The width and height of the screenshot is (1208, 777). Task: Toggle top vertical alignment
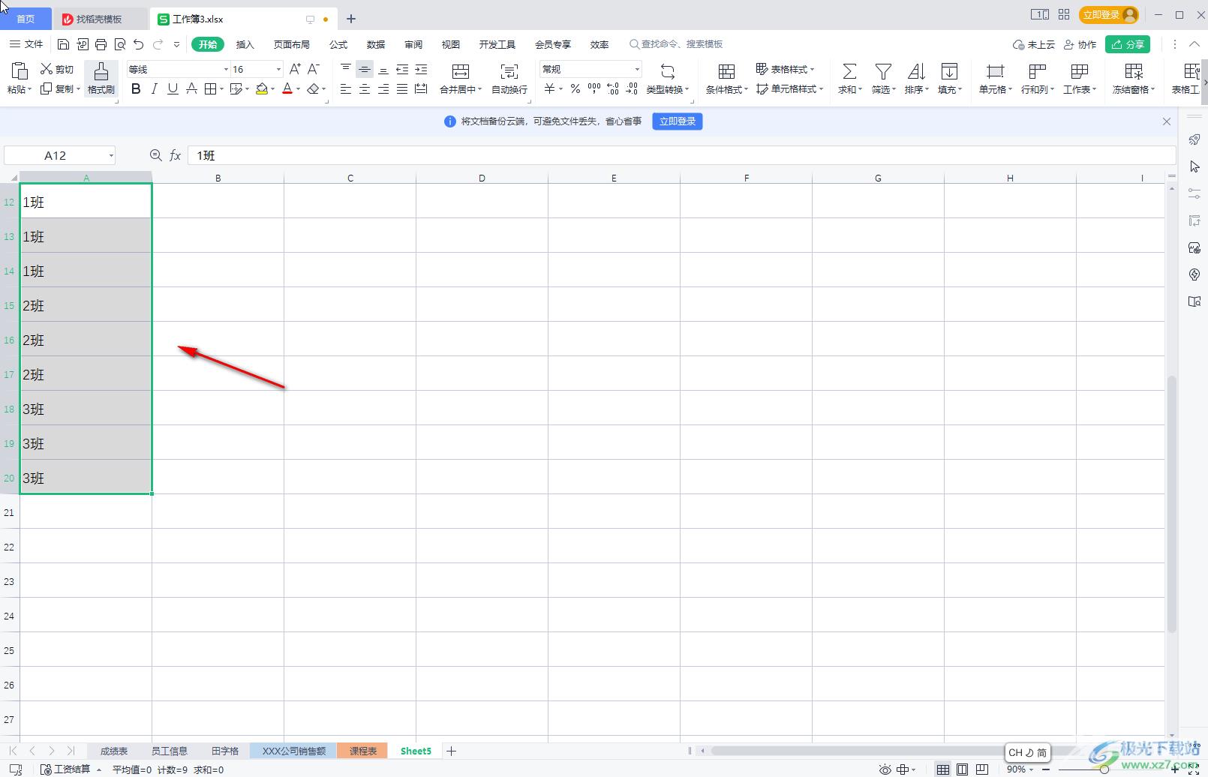coord(345,69)
